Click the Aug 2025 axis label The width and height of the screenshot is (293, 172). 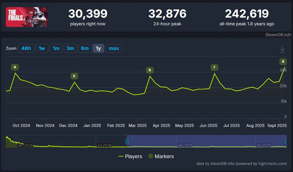coord(255,125)
